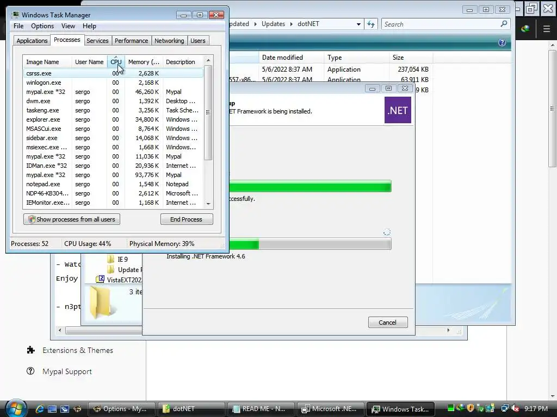Click IDM extension icon in Mypal toolbar
Viewport: 557px width, 417px height.
[525, 29]
